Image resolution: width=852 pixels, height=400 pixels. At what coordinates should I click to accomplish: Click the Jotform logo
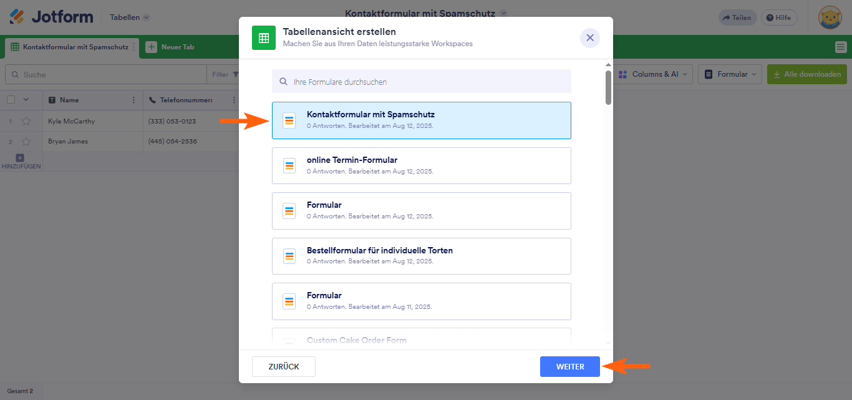(x=51, y=17)
